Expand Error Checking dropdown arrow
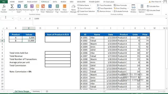 coord(128,8)
